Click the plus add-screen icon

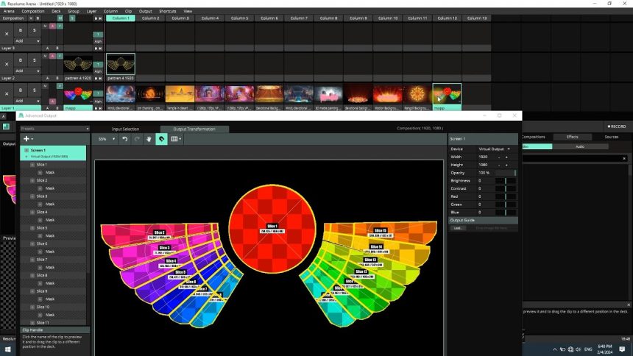(x=26, y=139)
